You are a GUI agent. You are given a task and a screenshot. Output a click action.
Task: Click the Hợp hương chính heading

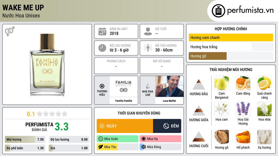(x=231, y=29)
